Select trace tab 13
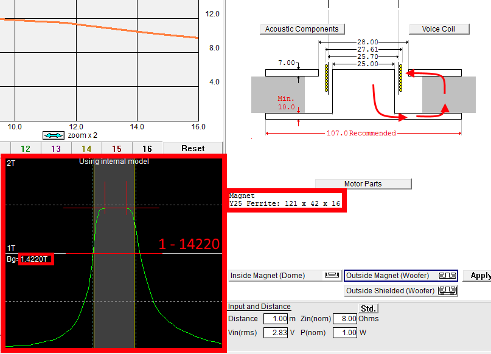The image size is (491, 354). (x=56, y=149)
